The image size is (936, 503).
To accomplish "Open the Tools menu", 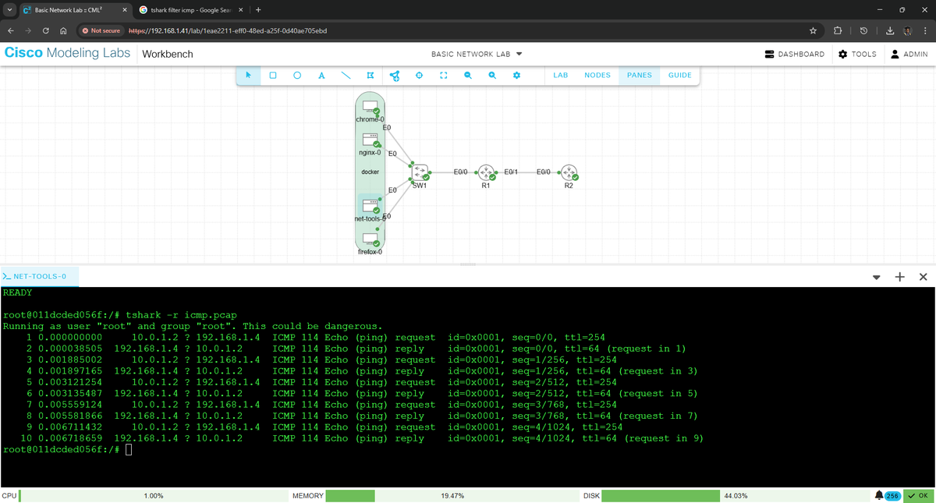I will pyautogui.click(x=857, y=55).
